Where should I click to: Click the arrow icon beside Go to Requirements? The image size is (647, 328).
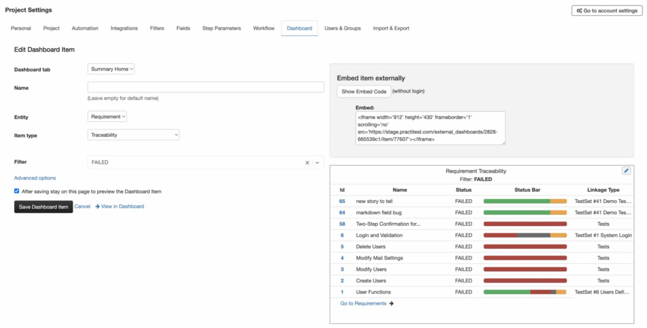pyautogui.click(x=392, y=303)
